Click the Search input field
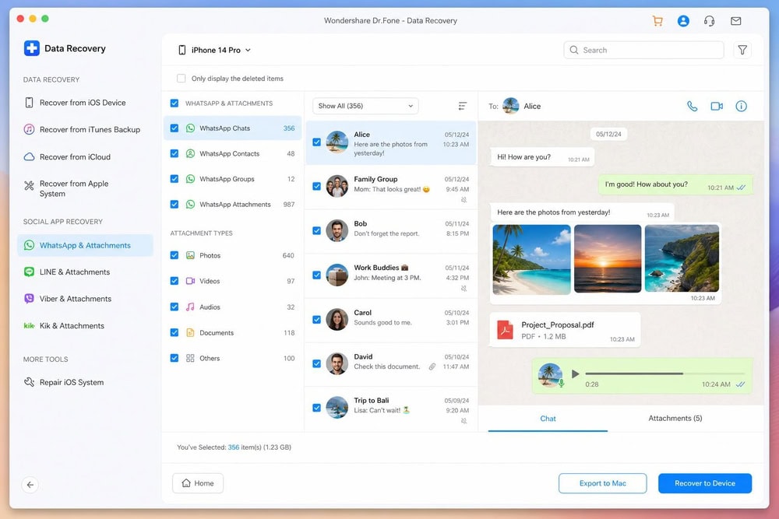 [x=643, y=50]
